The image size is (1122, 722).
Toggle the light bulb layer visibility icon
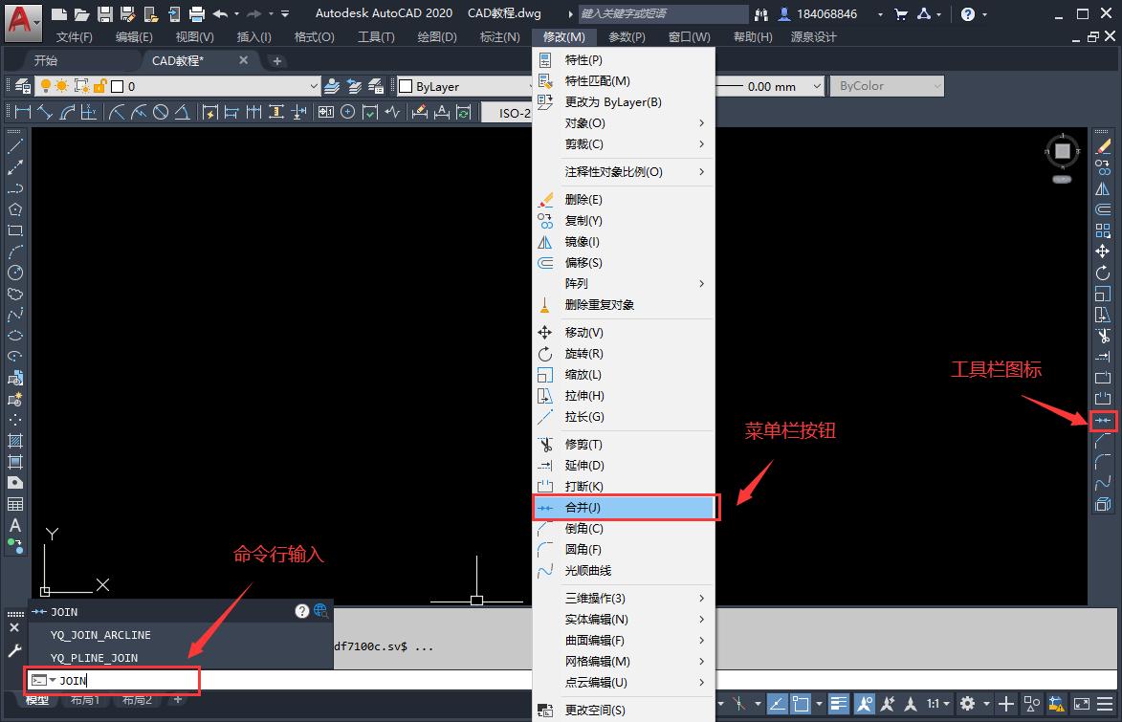pyautogui.click(x=46, y=86)
